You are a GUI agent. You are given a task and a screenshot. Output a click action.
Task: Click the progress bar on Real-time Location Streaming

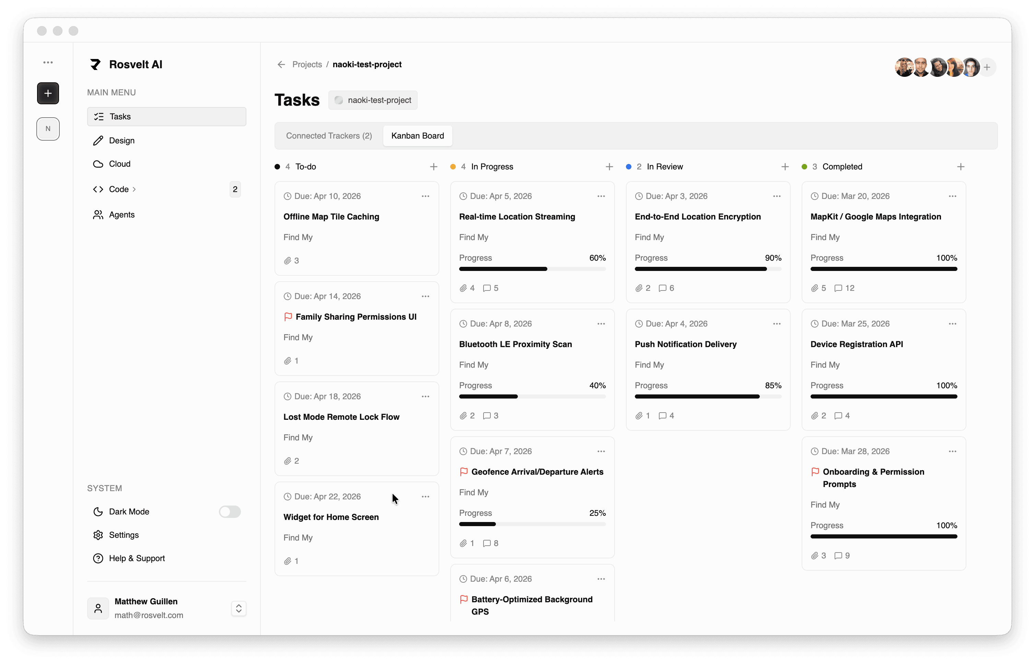[x=532, y=269]
